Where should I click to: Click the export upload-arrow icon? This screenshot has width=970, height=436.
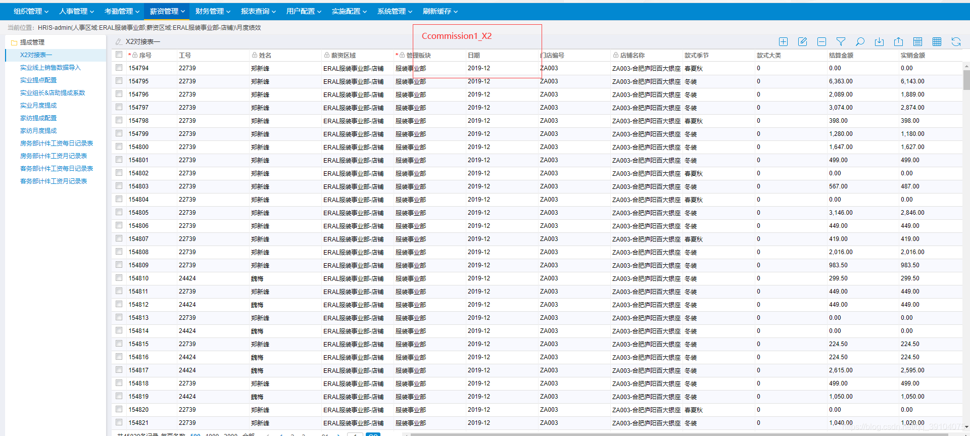click(x=898, y=42)
